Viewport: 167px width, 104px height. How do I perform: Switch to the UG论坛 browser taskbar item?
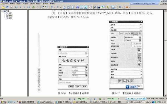tap(45, 102)
